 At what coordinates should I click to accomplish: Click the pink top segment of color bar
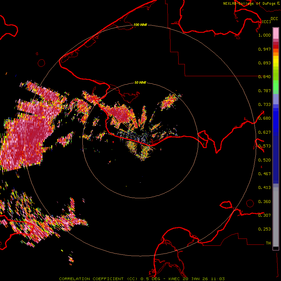coord(276,33)
